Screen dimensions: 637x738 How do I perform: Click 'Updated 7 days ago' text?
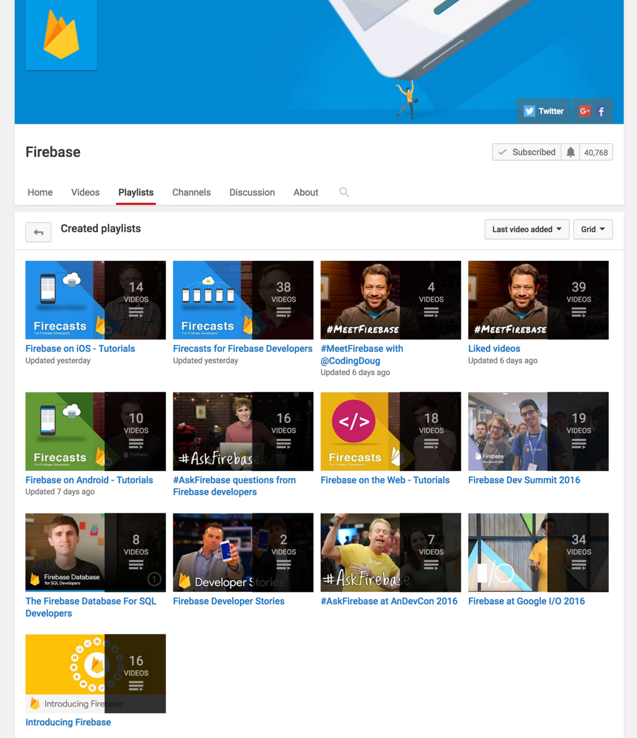60,492
